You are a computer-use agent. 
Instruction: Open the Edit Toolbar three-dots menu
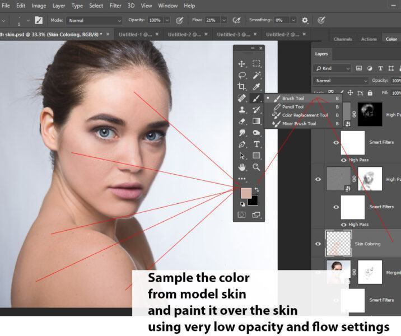pos(242,179)
